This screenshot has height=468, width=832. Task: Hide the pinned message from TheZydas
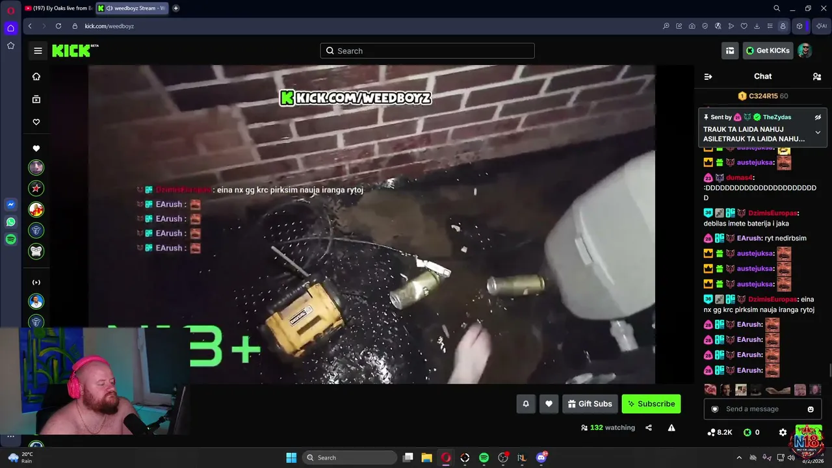(818, 118)
